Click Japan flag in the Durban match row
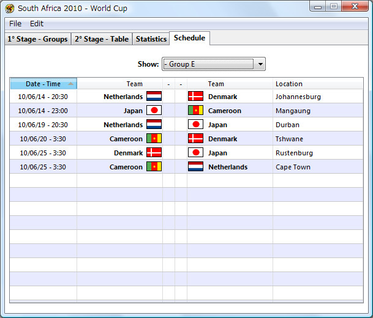Viewport: 373px width, 318px height. point(195,124)
